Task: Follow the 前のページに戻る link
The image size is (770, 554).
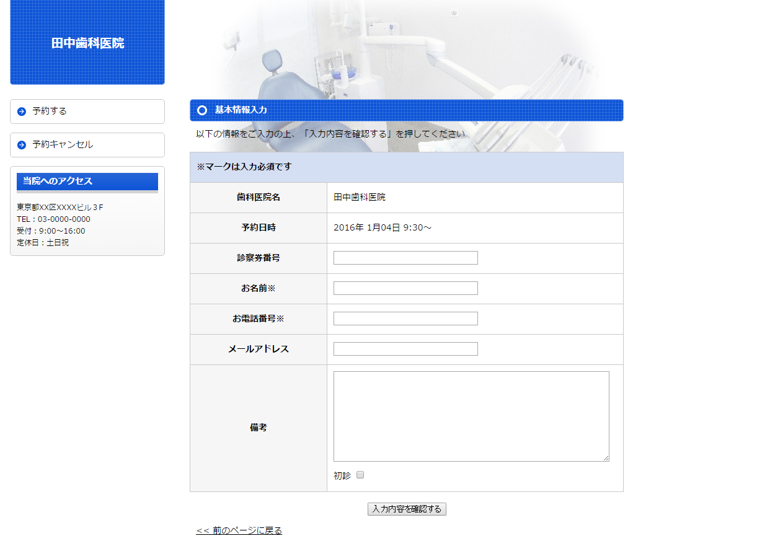Action: [x=239, y=530]
